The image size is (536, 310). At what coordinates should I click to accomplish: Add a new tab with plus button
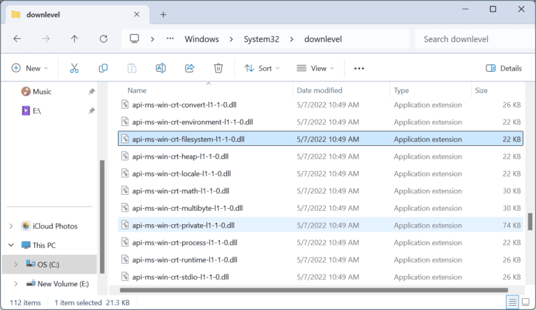tap(163, 15)
